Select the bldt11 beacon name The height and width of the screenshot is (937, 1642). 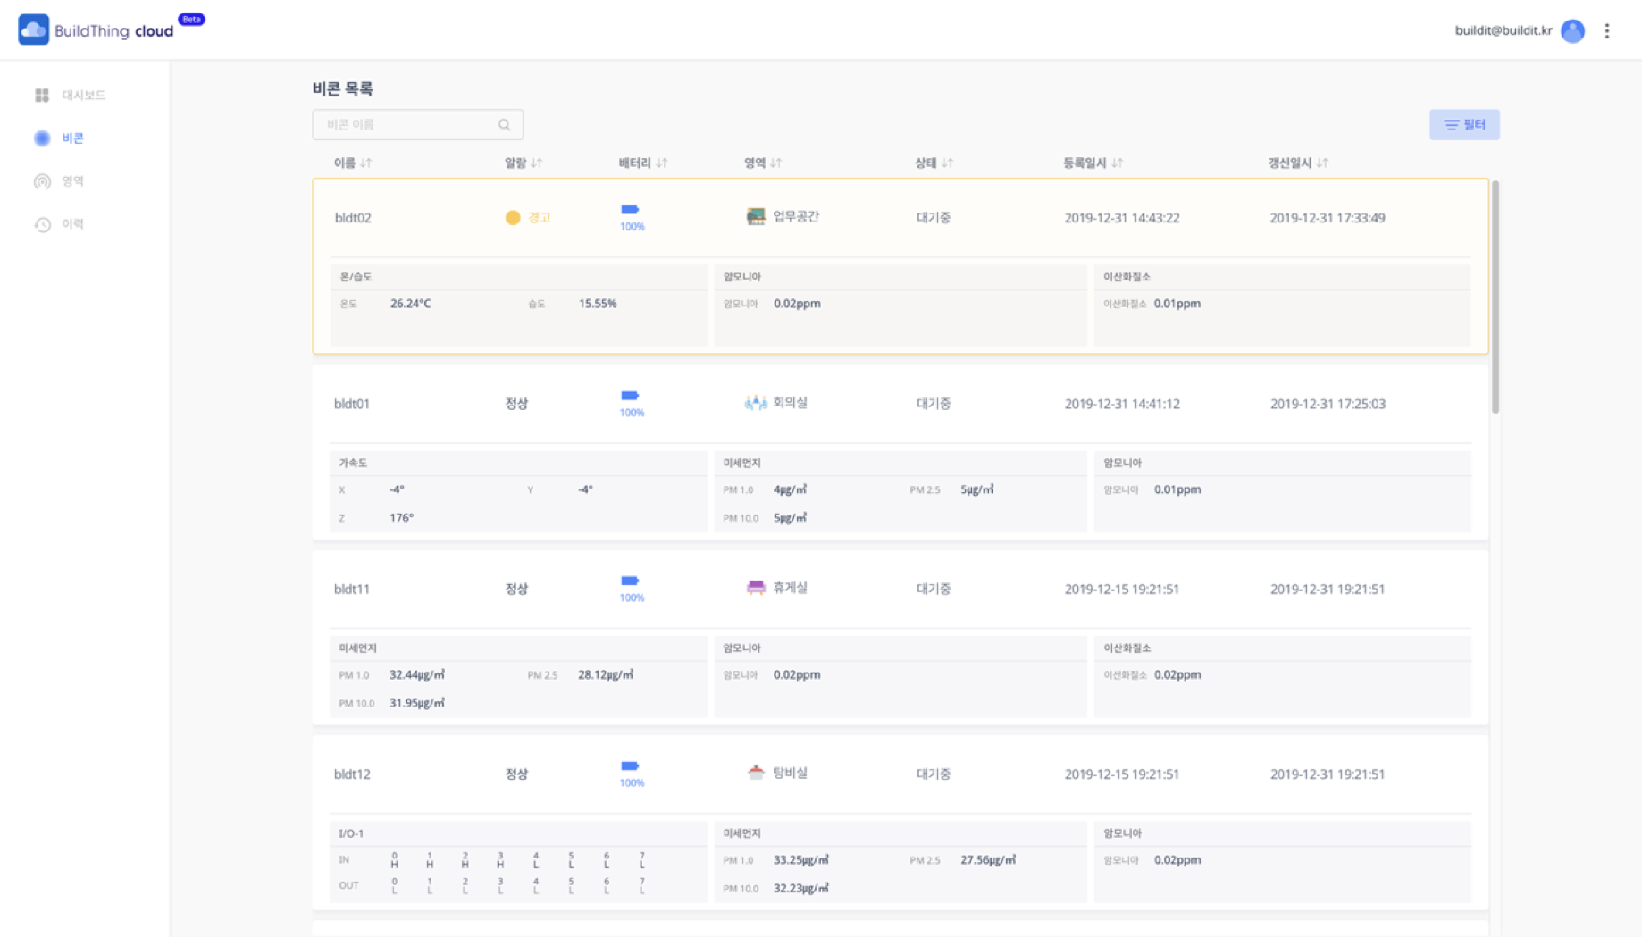pyautogui.click(x=352, y=590)
